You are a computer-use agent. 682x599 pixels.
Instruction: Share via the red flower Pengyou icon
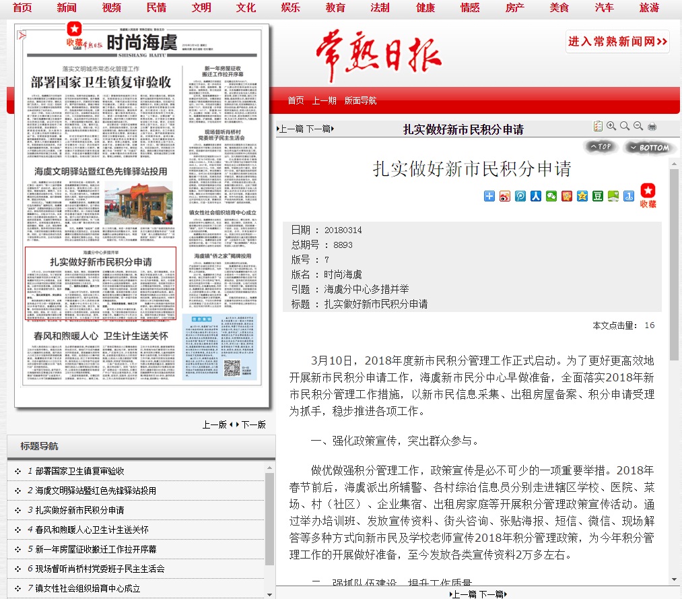coord(567,196)
